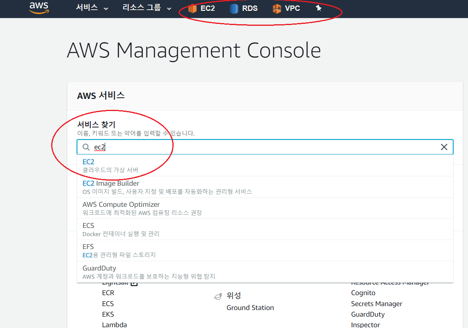Select AWS Compute Optimizer result

265,208
